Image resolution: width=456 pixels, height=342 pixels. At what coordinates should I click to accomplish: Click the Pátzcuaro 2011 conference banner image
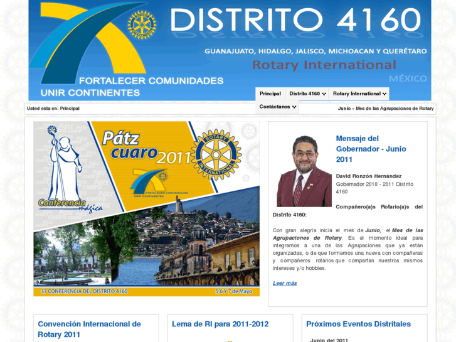[147, 209]
